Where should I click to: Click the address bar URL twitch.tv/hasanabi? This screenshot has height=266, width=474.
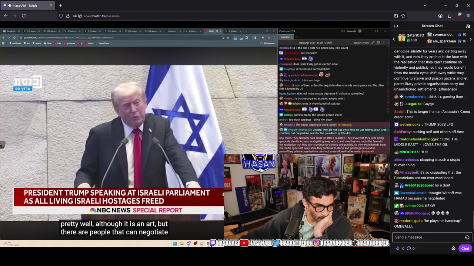(x=102, y=16)
